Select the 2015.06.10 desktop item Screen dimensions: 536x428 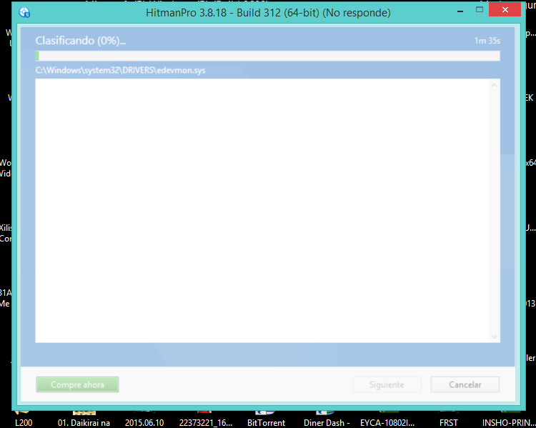pos(144,423)
